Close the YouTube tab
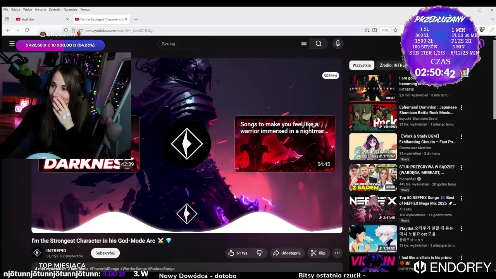The height and width of the screenshot is (279, 496). tap(67, 19)
